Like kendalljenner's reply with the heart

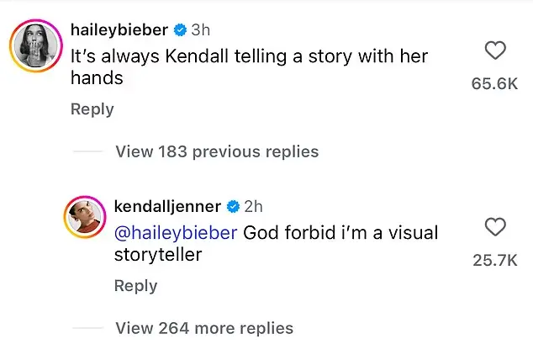(x=496, y=227)
